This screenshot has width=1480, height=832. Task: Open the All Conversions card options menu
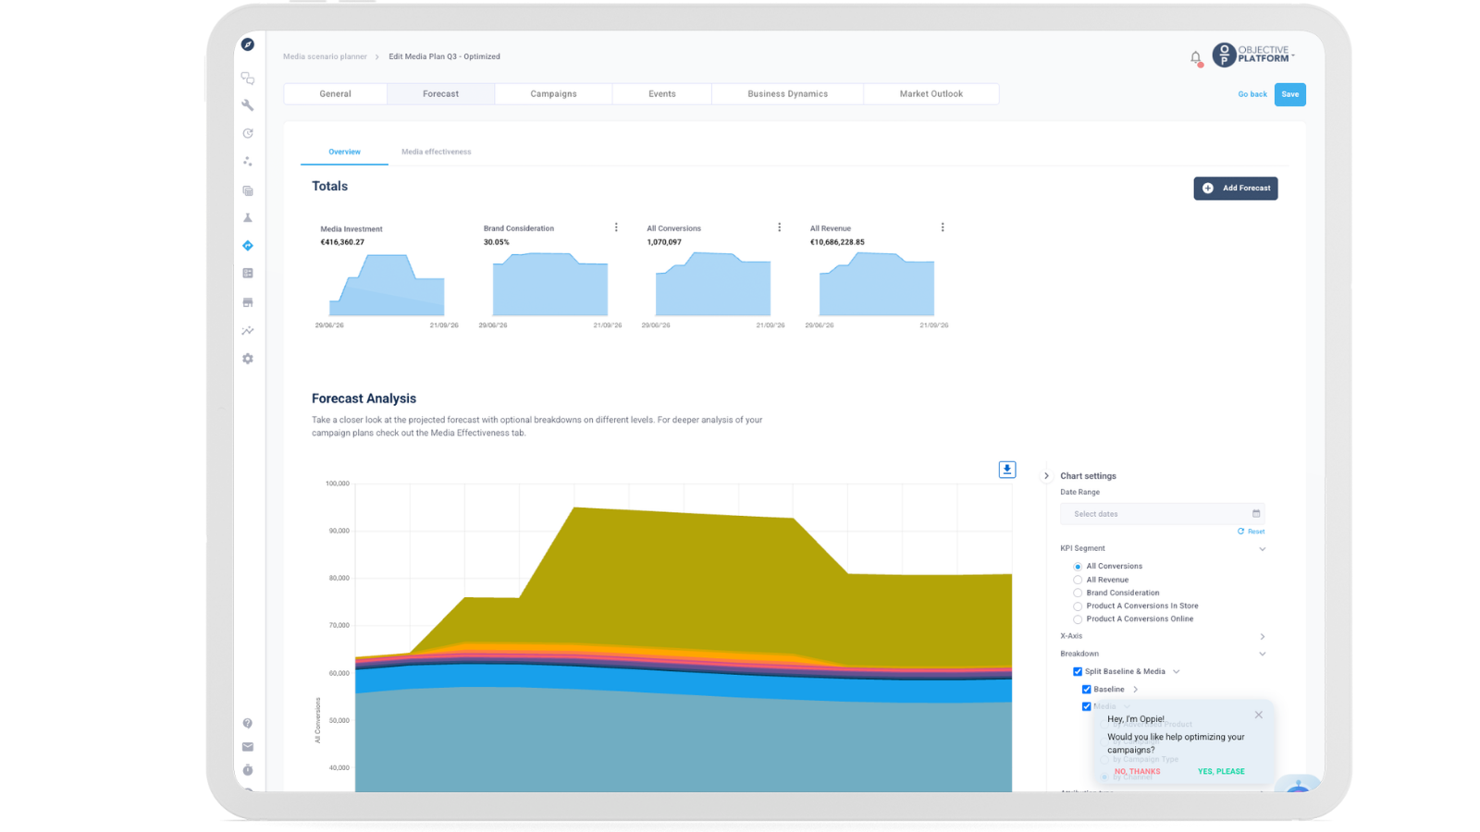coord(779,227)
